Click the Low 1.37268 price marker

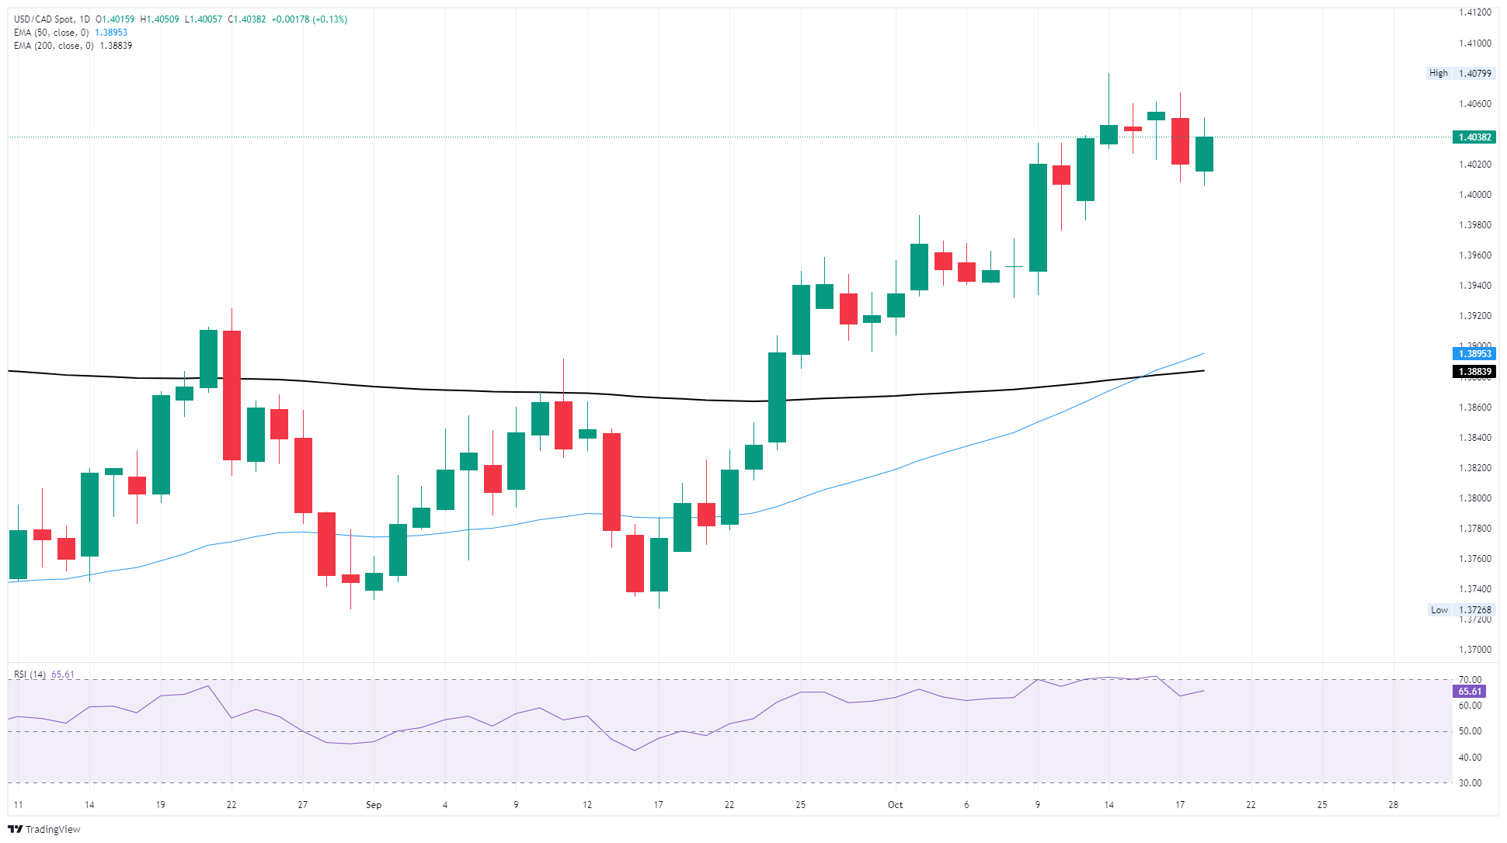pyautogui.click(x=1460, y=610)
